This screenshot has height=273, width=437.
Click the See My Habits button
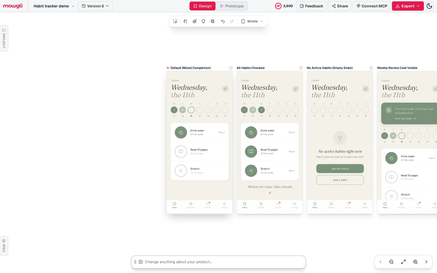coord(340,169)
